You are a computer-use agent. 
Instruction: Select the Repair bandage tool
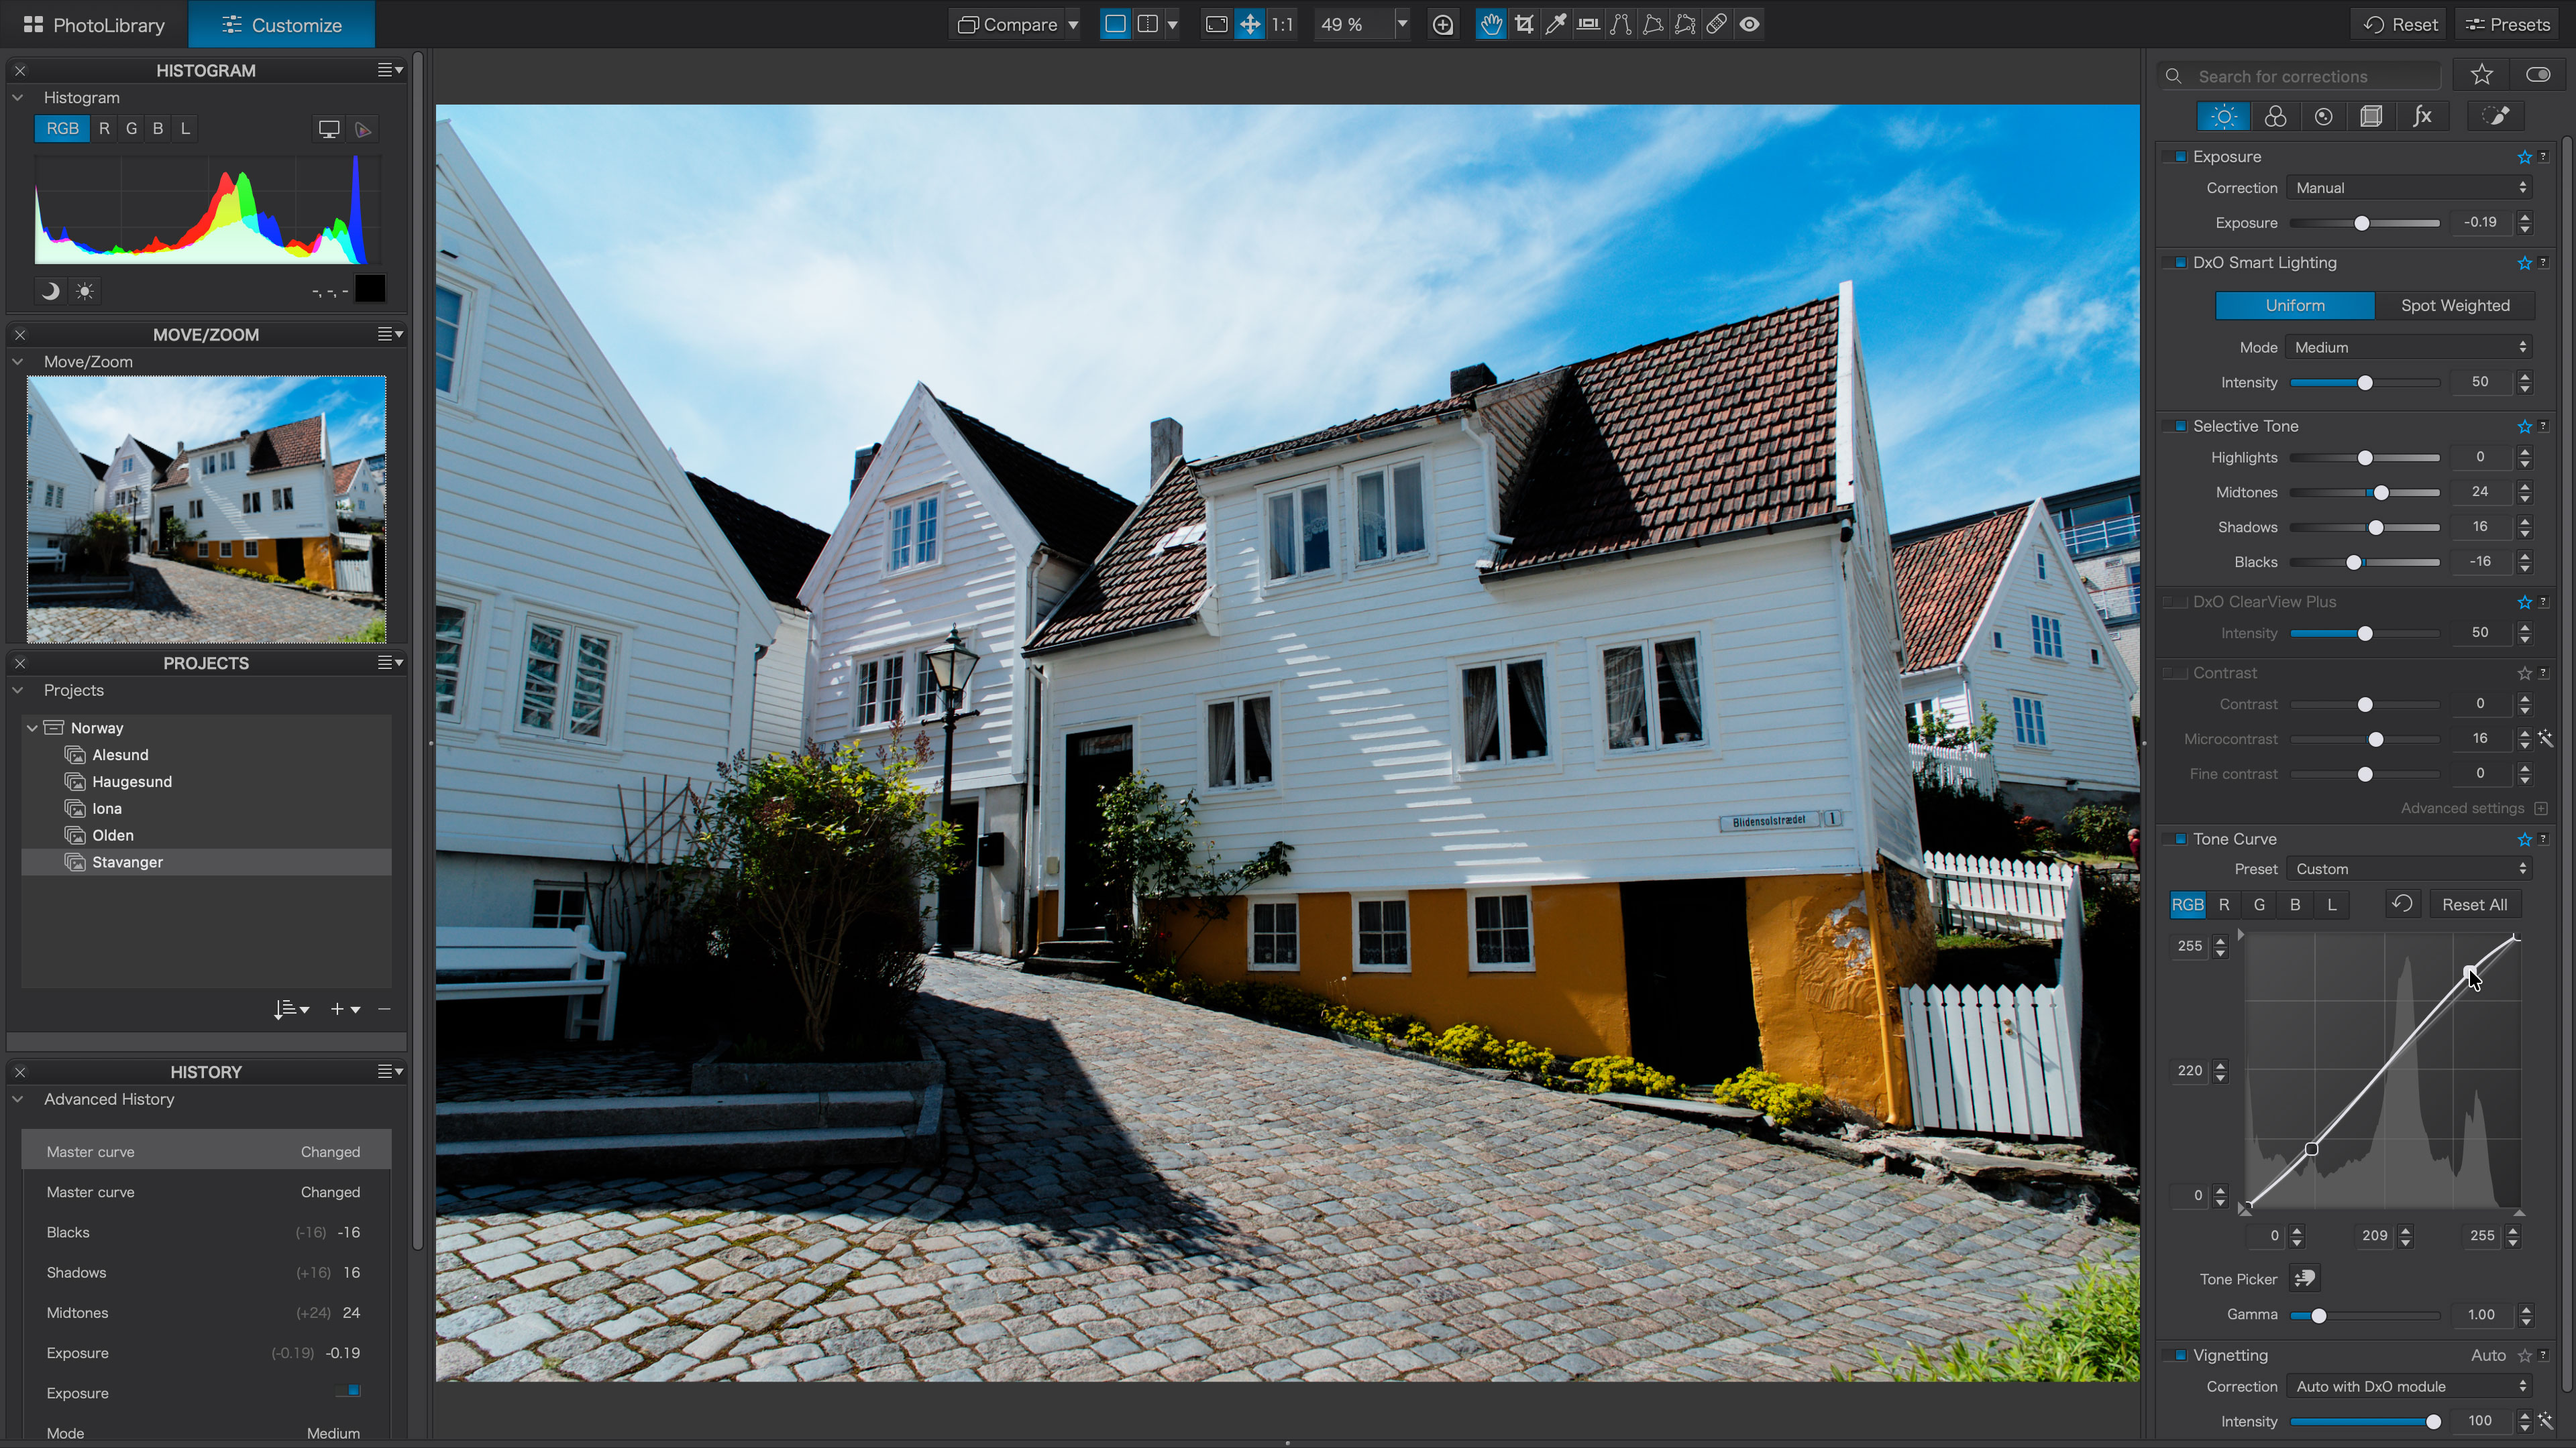tap(1716, 24)
